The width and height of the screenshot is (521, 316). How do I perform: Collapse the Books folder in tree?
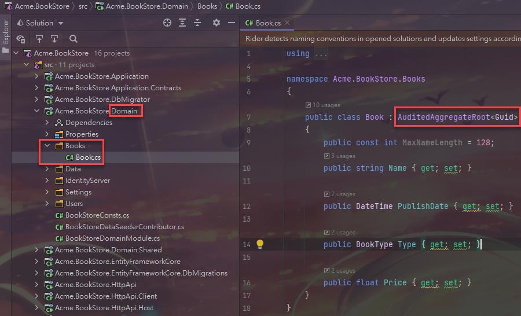47,146
